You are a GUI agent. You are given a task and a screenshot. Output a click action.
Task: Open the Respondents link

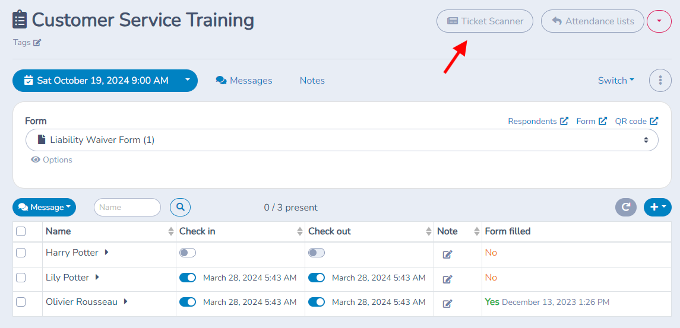(x=537, y=122)
